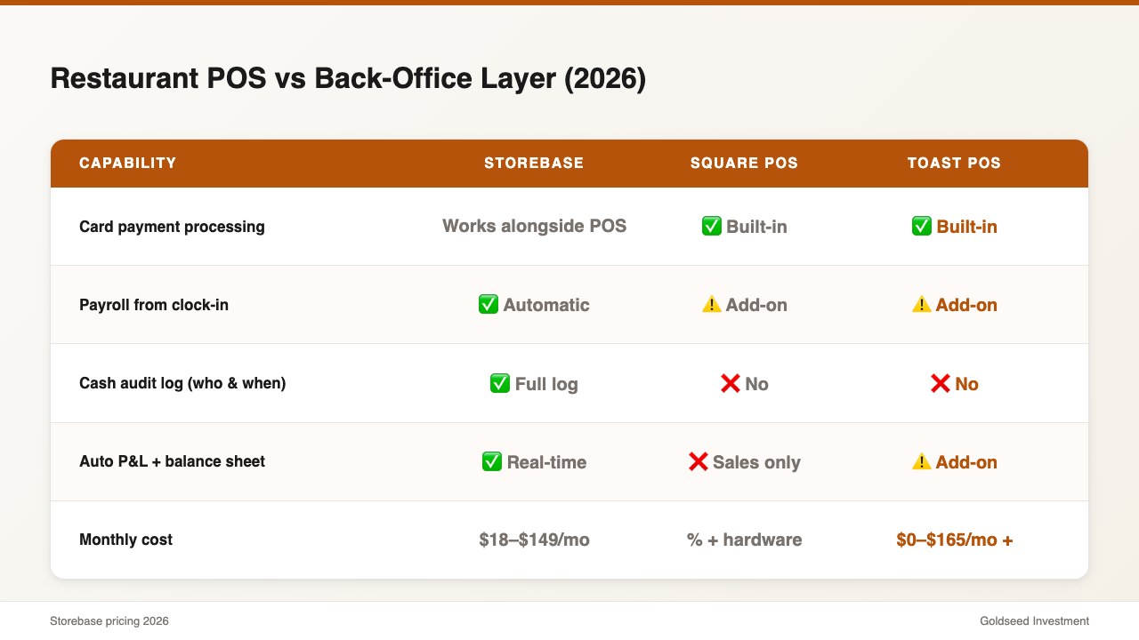The image size is (1139, 640).
Task: Click the red X icon in Toast POS cash audit cell
Action: click(941, 383)
